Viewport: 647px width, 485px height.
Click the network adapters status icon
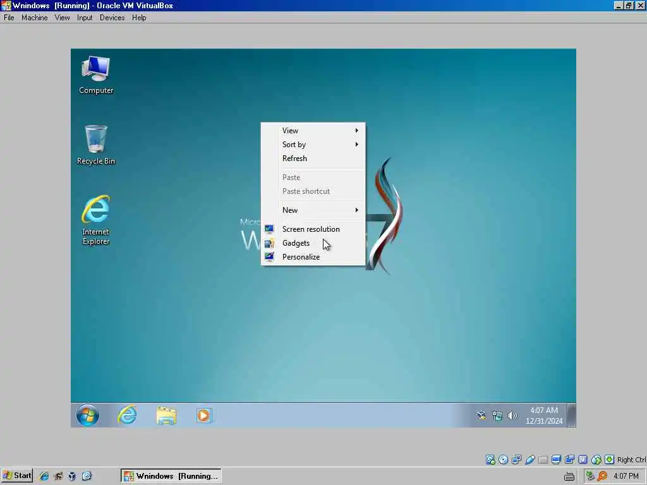pos(516,460)
